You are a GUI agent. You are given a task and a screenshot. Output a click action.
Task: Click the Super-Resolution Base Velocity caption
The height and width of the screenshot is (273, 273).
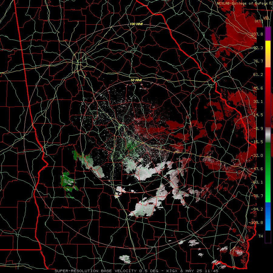[x=136, y=271]
